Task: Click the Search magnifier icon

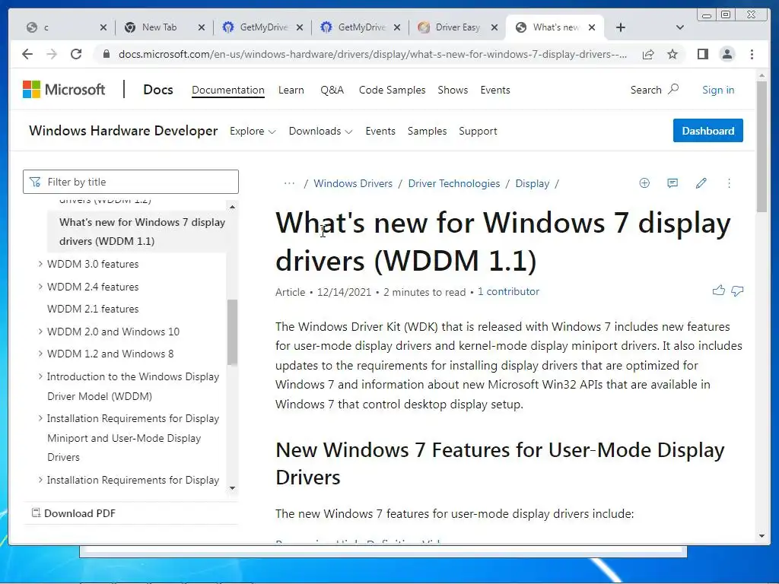Action: coord(672,90)
